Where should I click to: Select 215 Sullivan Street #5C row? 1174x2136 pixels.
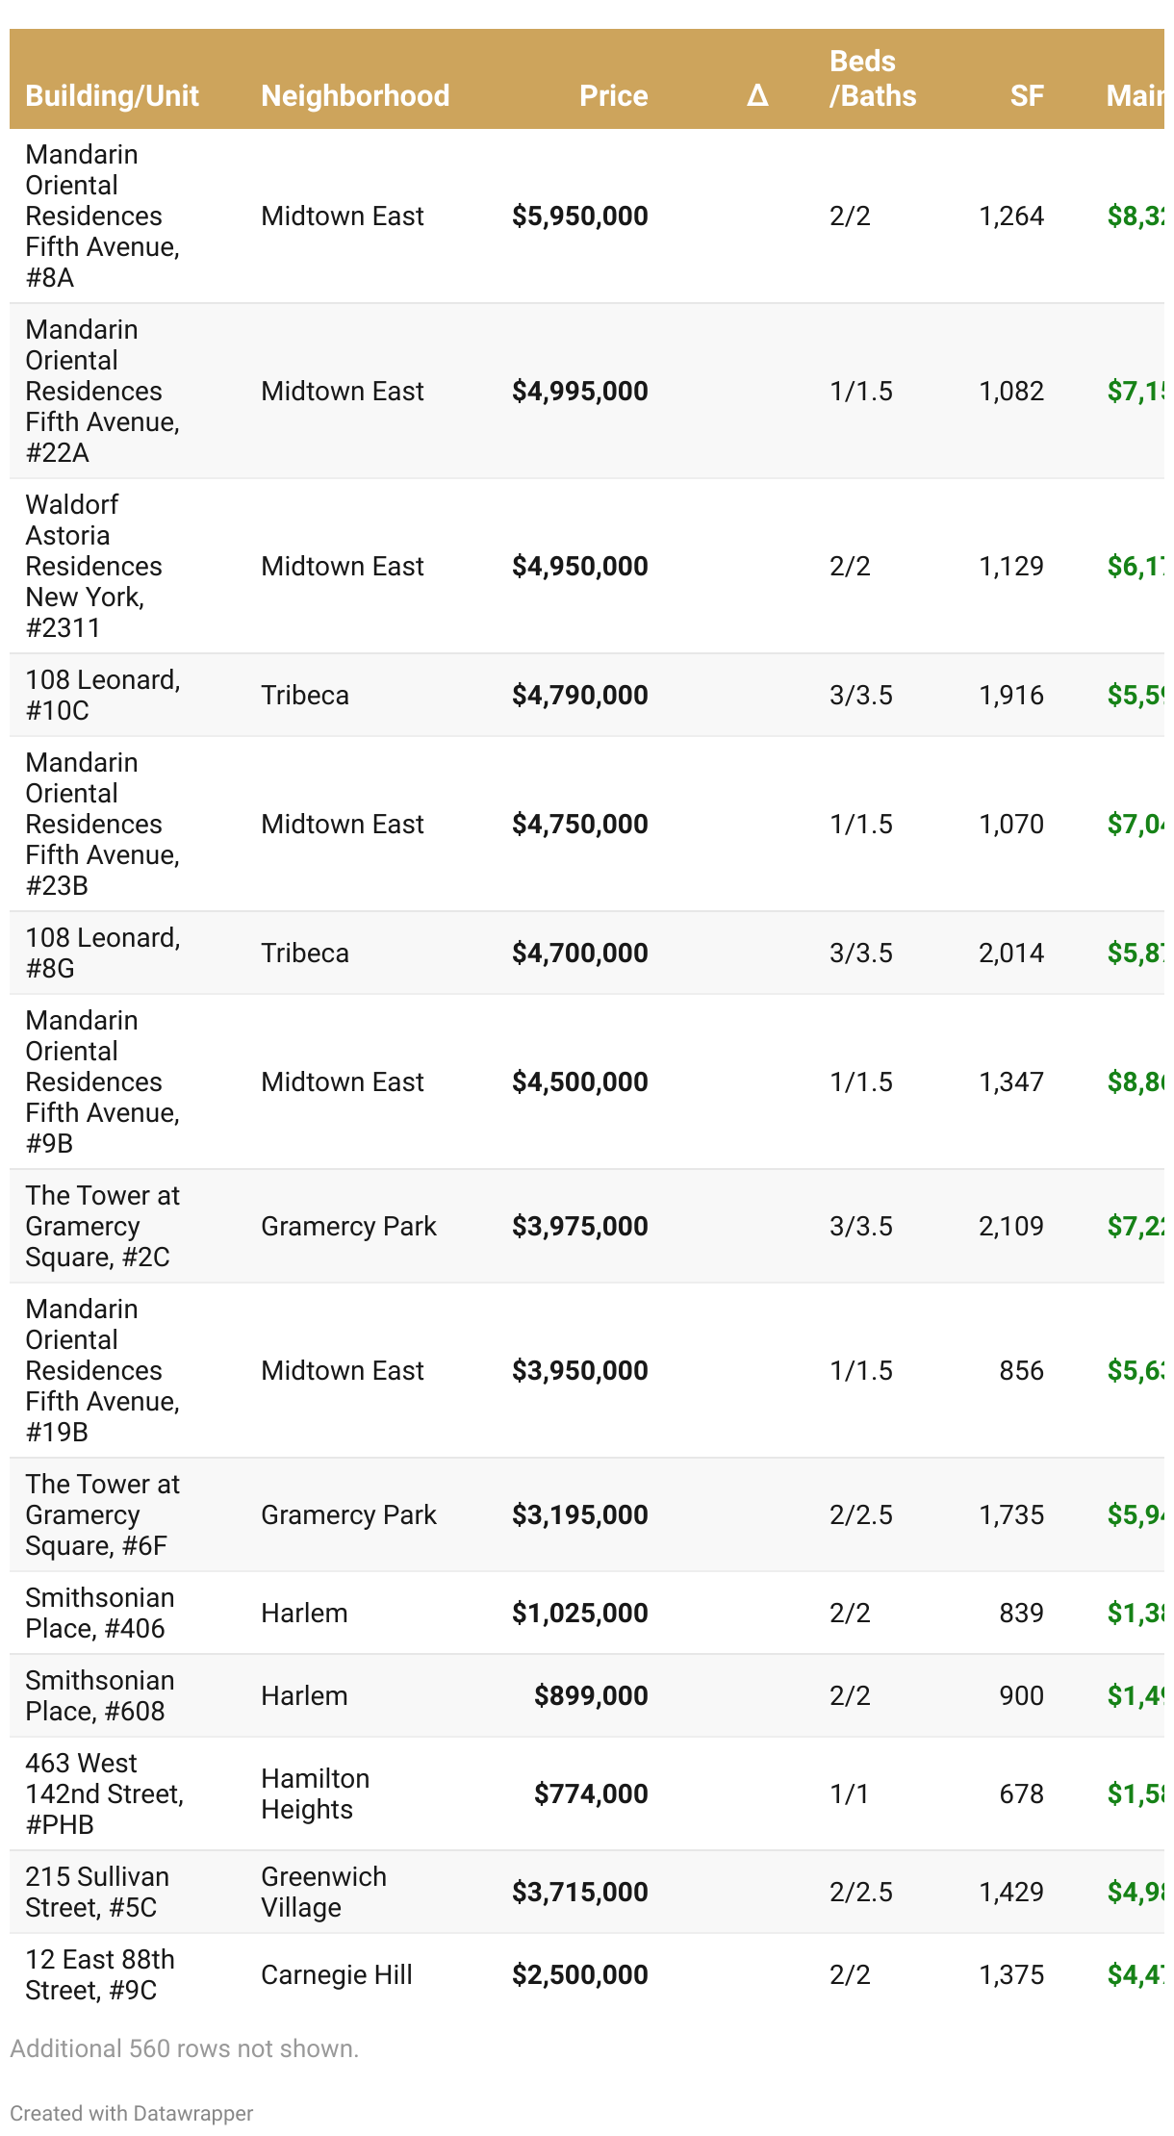pyautogui.click(x=96, y=1892)
